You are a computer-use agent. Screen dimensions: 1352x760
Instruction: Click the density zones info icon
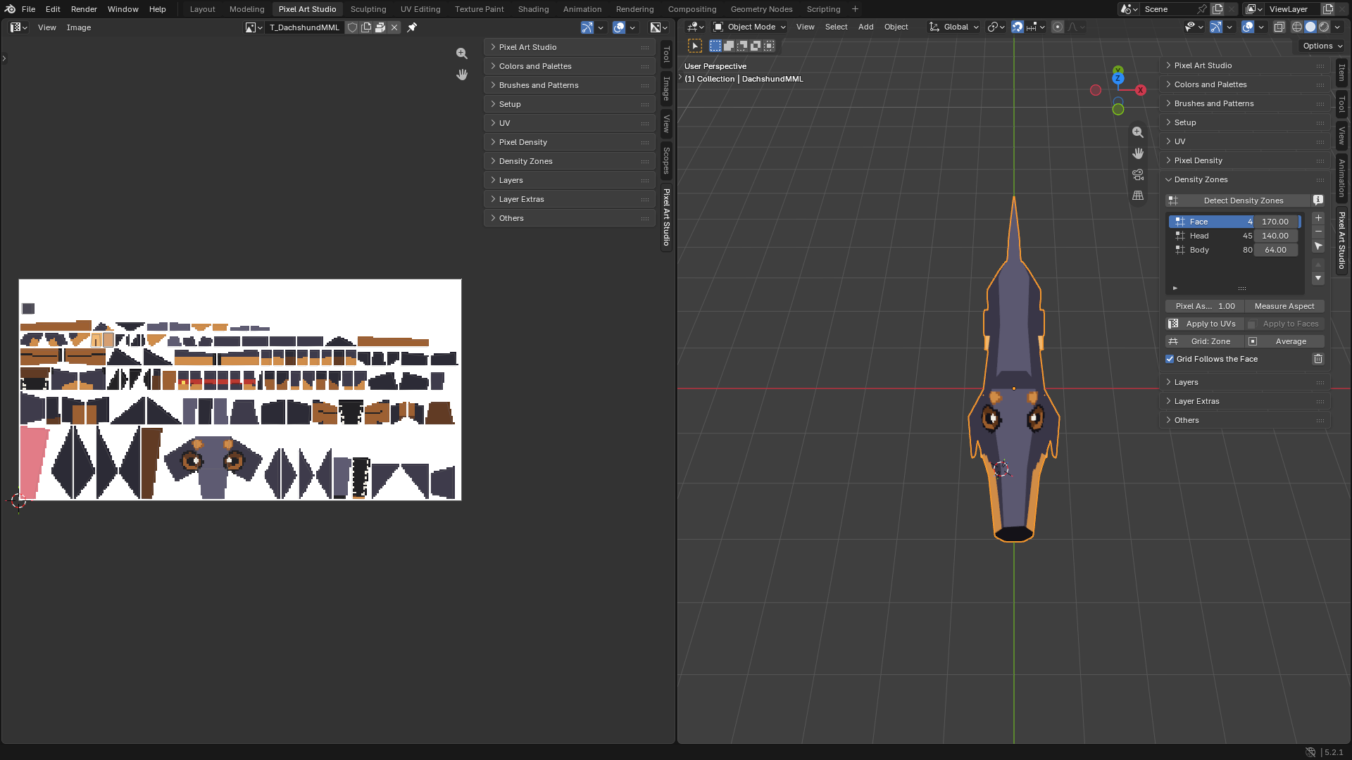point(1318,201)
